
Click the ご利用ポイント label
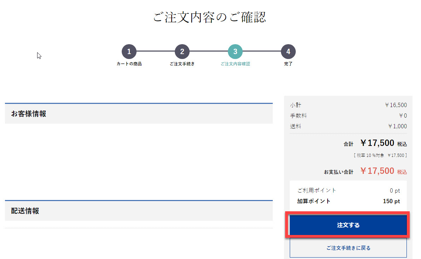pos(317,190)
